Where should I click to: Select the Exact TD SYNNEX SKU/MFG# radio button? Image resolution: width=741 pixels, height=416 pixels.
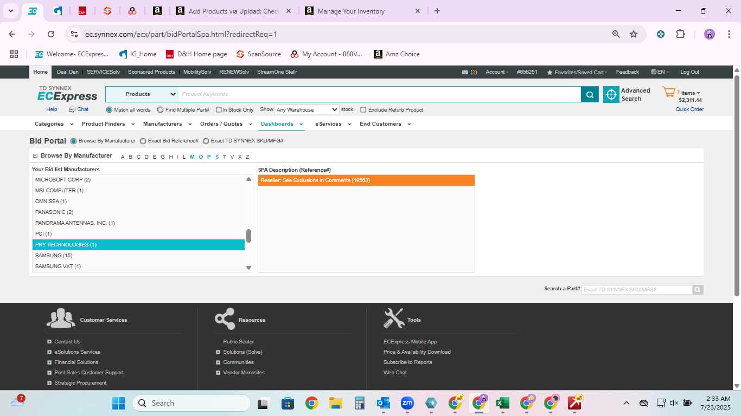(x=206, y=141)
